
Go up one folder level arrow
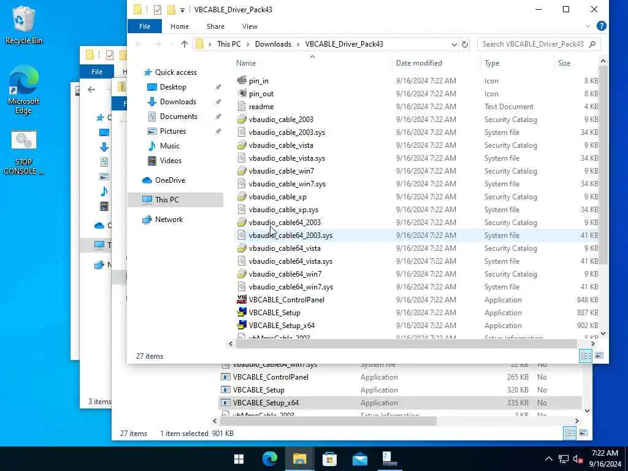click(x=184, y=44)
